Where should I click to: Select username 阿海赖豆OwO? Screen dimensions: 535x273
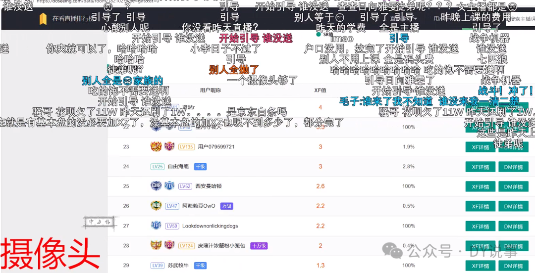[199, 206]
